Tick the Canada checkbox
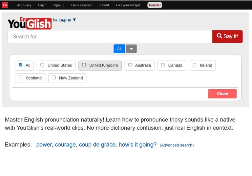Image resolution: width=252 pixels, height=176 pixels. 163,65
